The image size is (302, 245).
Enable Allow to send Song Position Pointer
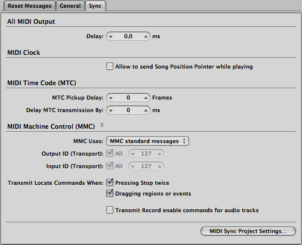[110, 66]
